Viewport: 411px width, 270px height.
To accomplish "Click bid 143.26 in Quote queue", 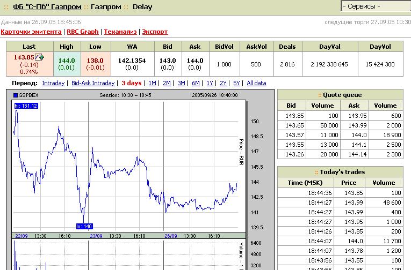I will pos(294,154).
